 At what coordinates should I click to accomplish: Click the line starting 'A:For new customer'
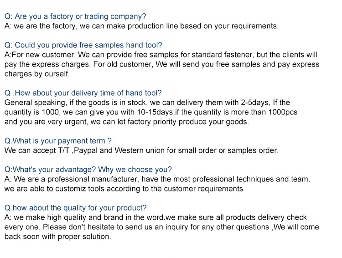[x=161, y=55]
